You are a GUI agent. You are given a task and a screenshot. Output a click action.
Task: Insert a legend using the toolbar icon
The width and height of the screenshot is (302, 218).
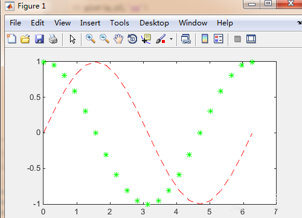point(219,39)
